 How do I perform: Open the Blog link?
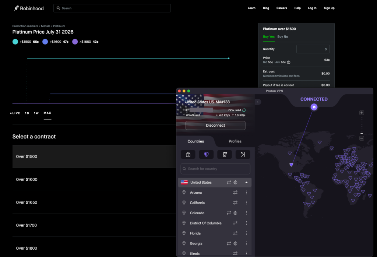(x=266, y=8)
